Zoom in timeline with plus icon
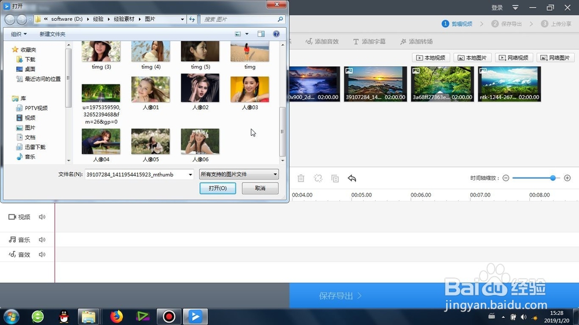The width and height of the screenshot is (579, 325). click(567, 178)
